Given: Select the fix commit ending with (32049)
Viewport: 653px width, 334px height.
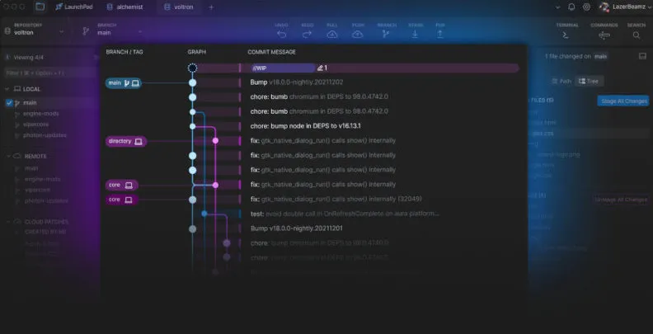Looking at the screenshot, I should (336, 199).
